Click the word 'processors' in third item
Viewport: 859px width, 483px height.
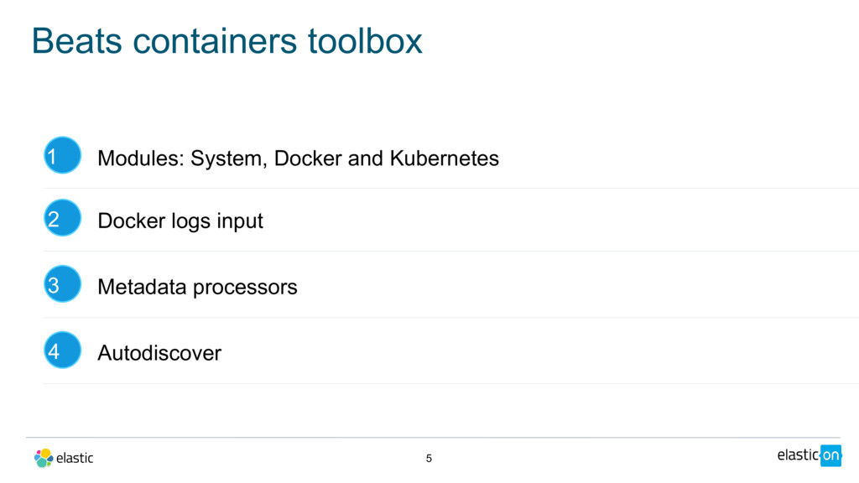[x=245, y=288]
